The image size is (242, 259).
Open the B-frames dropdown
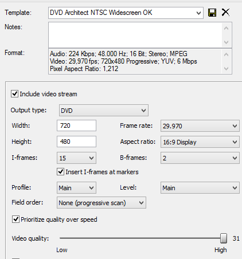click(x=200, y=158)
